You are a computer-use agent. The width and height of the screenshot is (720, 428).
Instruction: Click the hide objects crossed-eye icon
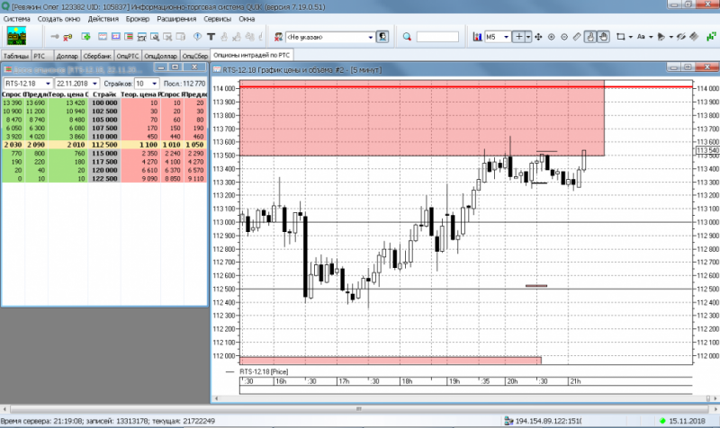tap(680, 37)
